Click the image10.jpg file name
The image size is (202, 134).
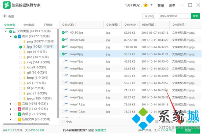tap(77, 112)
